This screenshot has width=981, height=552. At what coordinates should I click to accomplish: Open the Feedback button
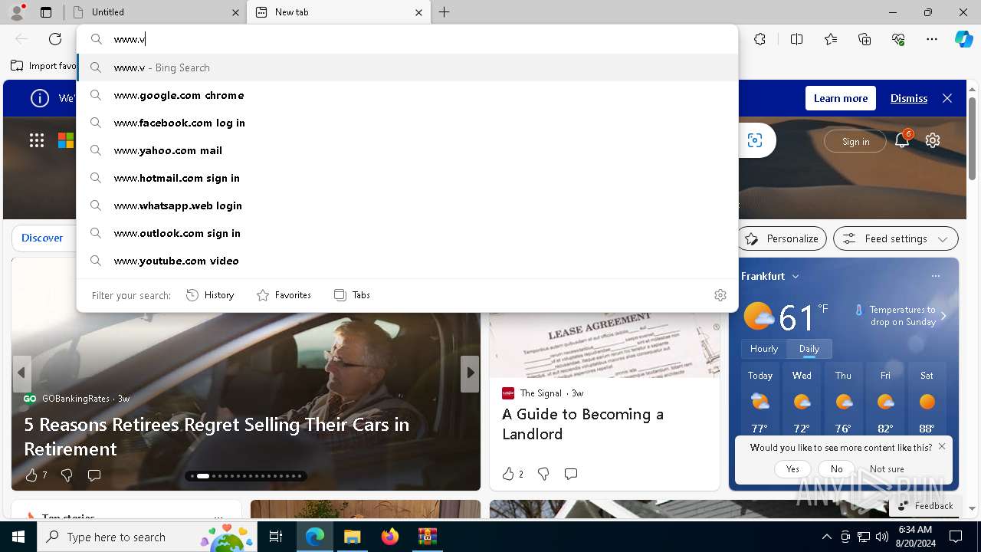926,506
